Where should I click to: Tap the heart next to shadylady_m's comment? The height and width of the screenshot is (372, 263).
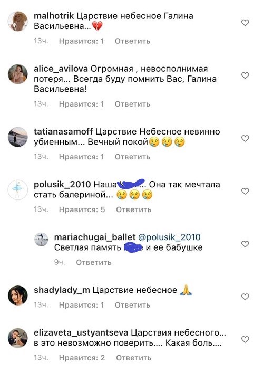245,297
